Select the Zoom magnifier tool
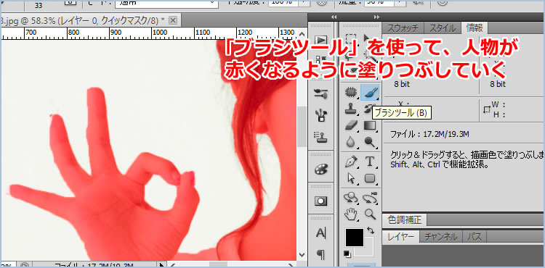The width and height of the screenshot is (545, 268). [x=370, y=214]
